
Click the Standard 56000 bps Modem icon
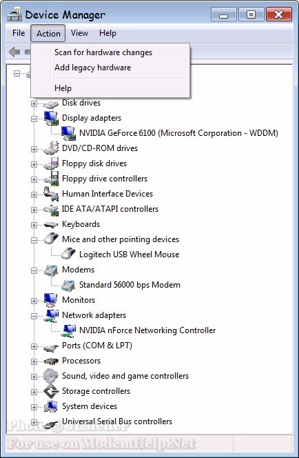[x=68, y=284]
